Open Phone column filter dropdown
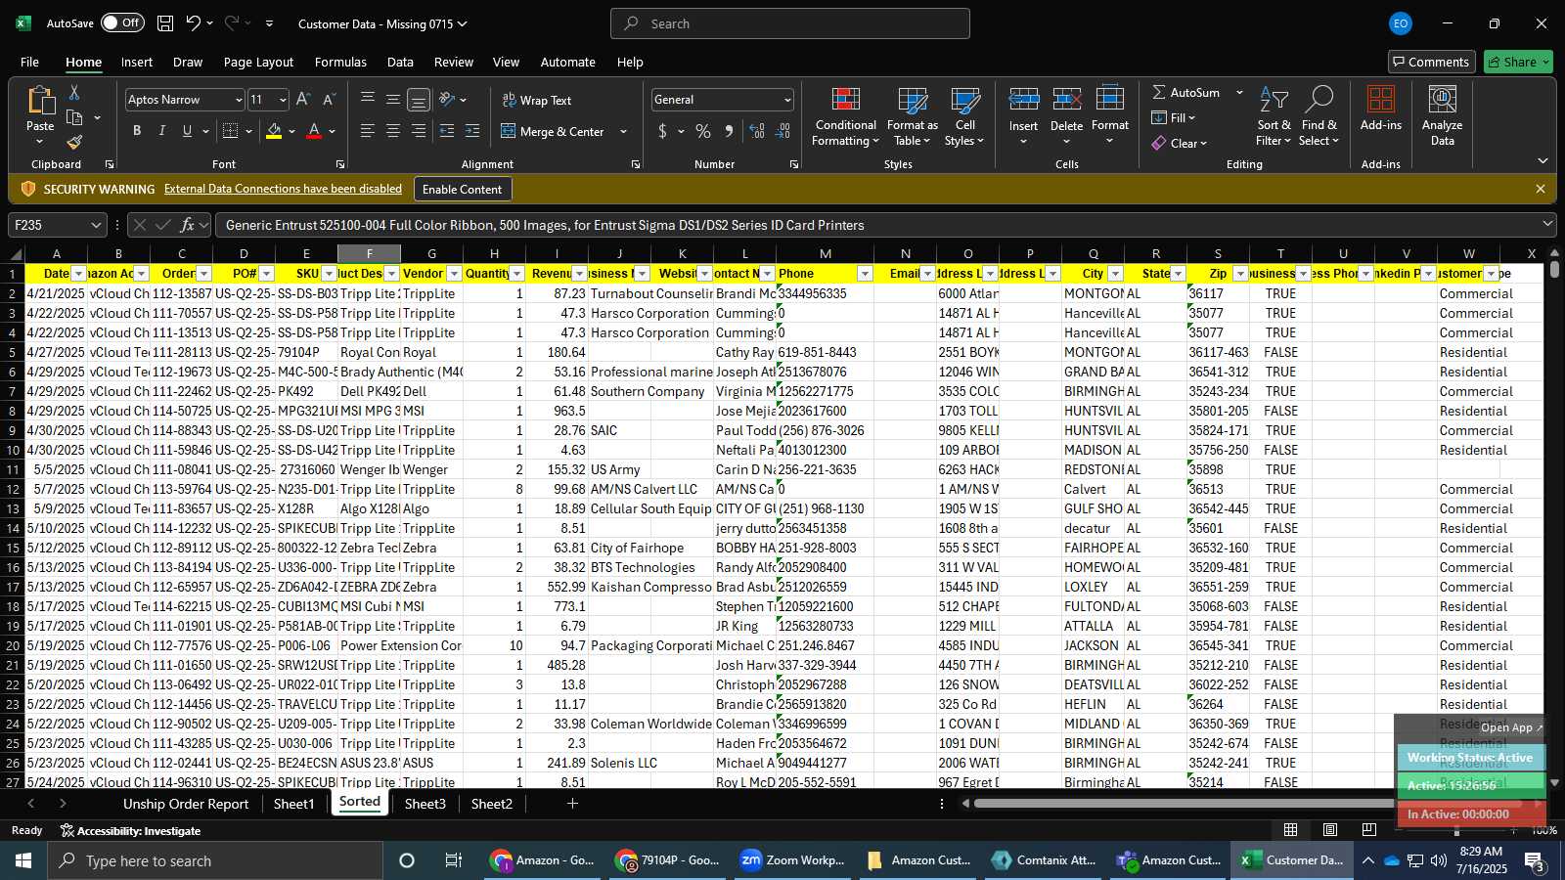The image size is (1565, 880). click(x=865, y=274)
